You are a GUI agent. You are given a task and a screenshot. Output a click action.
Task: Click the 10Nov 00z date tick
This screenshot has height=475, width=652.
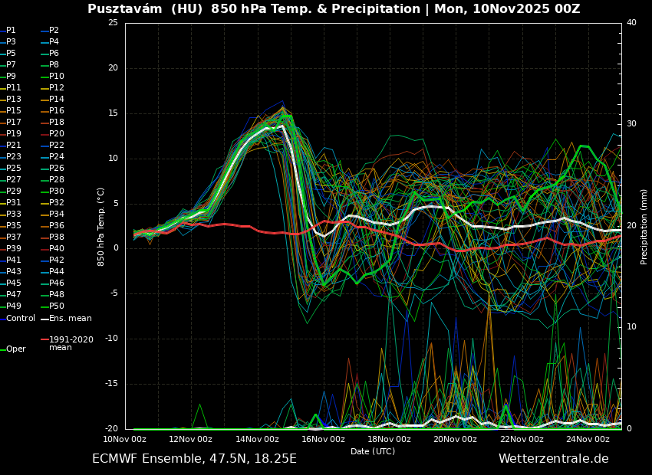(125, 440)
